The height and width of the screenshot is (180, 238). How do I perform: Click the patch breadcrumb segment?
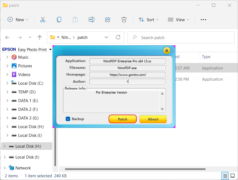click(82, 37)
